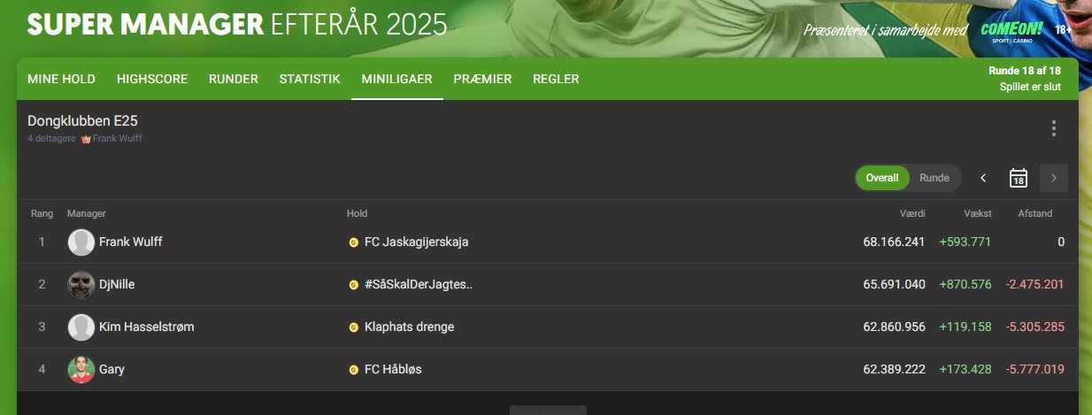This screenshot has width=1092, height=415.
Task: Click Frank Wulff's avatar
Action: coord(81,242)
